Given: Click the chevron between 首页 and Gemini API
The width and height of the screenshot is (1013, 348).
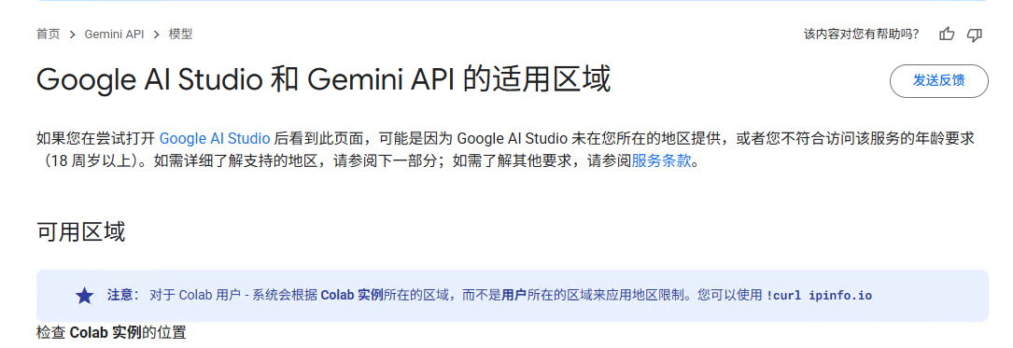Looking at the screenshot, I should (x=73, y=35).
